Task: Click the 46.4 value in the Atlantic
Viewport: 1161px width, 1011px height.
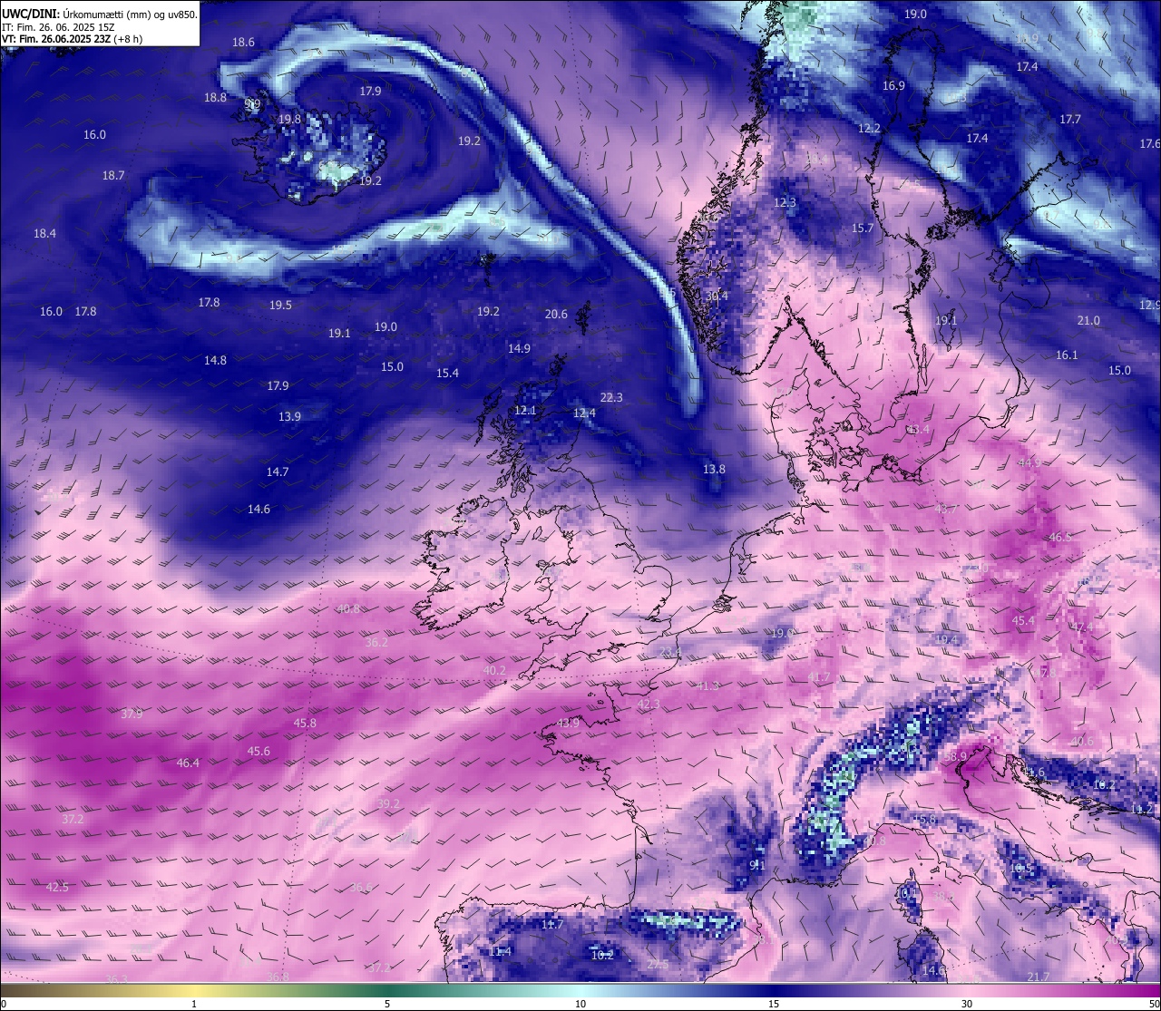Action: 188,763
